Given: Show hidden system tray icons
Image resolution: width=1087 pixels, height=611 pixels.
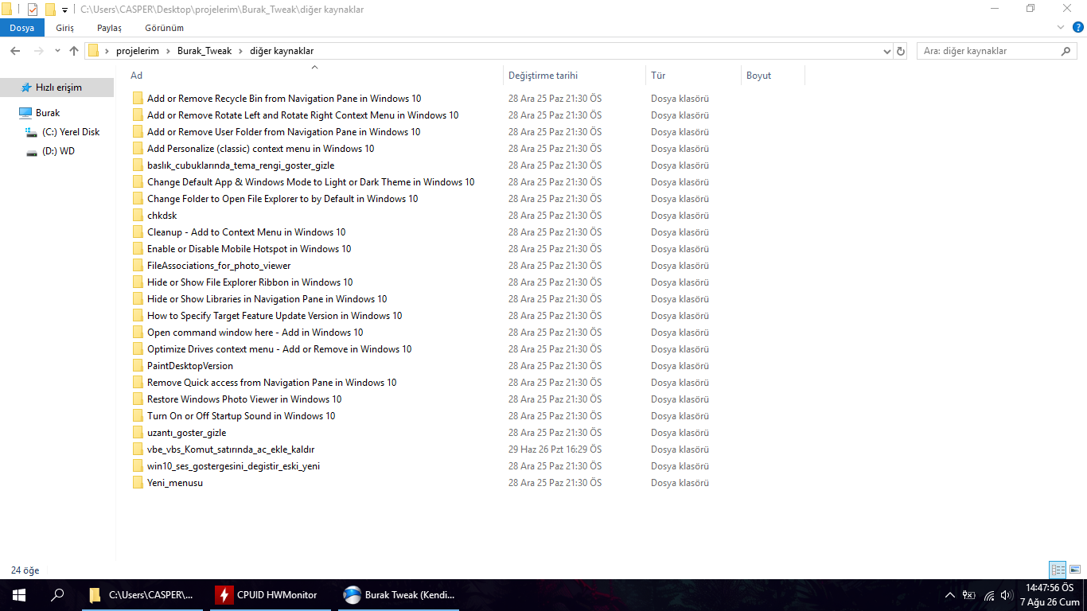Looking at the screenshot, I should click(x=949, y=595).
